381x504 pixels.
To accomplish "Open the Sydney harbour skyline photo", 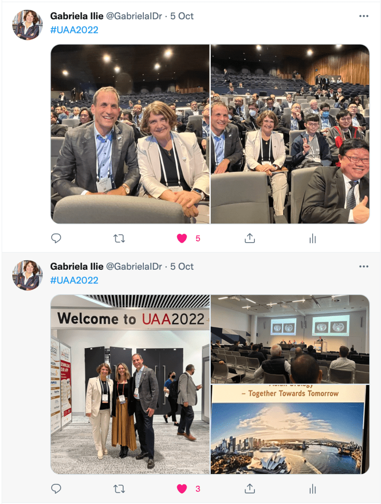I will pyautogui.click(x=290, y=429).
